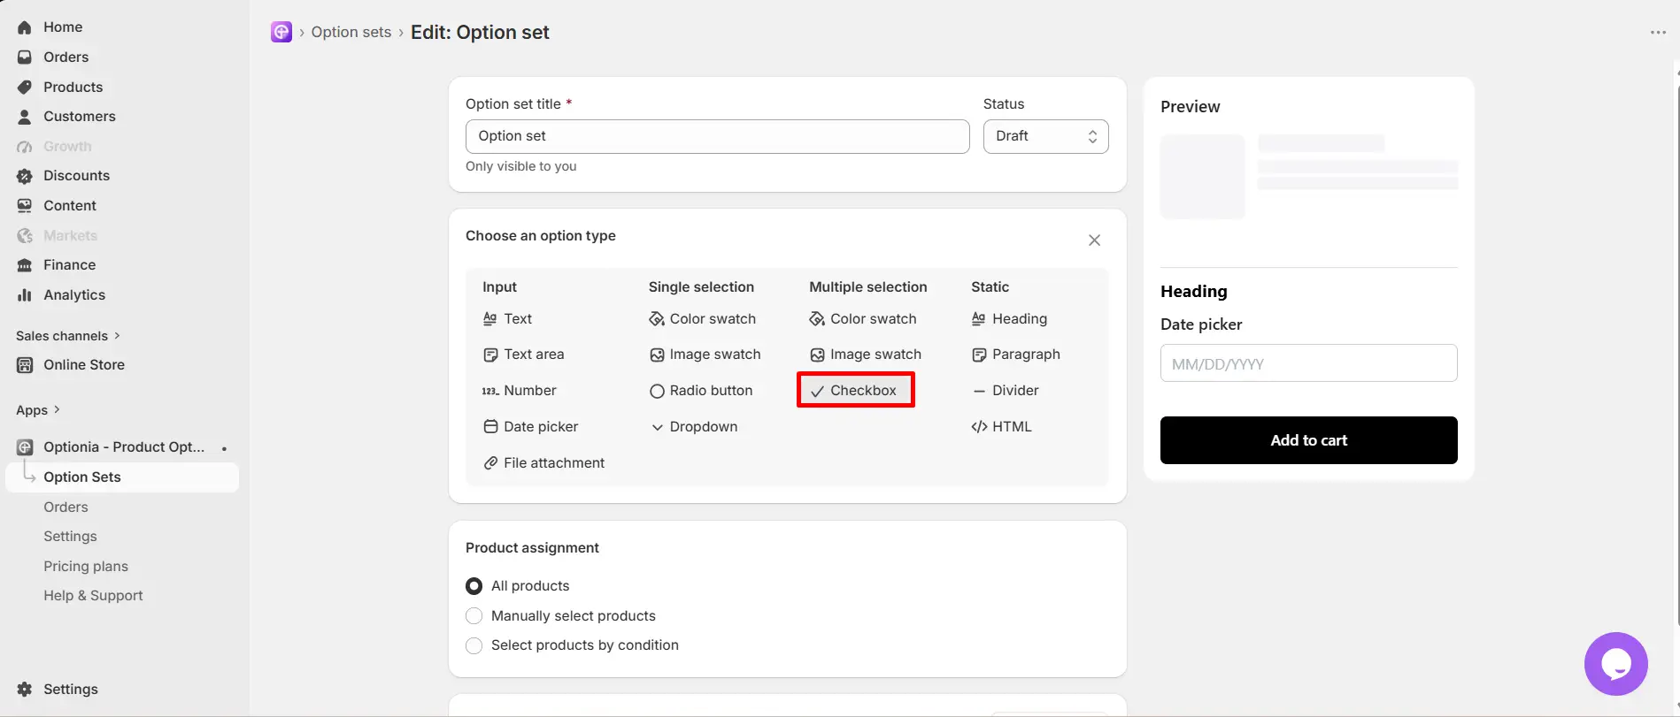Select the All products radio button

pos(474,586)
